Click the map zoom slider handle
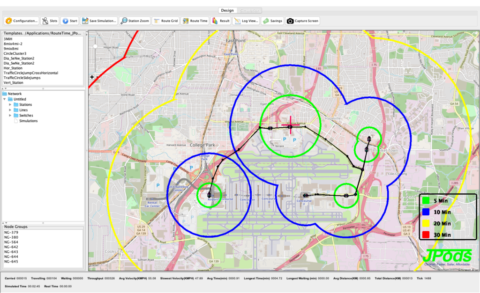The width and height of the screenshot is (480, 293). (x=96, y=46)
